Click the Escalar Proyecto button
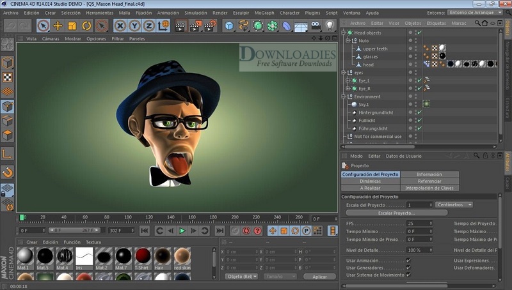 point(396,213)
